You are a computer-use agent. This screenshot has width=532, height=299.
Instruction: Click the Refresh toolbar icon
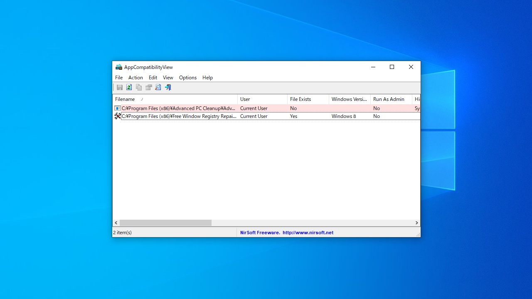[129, 87]
